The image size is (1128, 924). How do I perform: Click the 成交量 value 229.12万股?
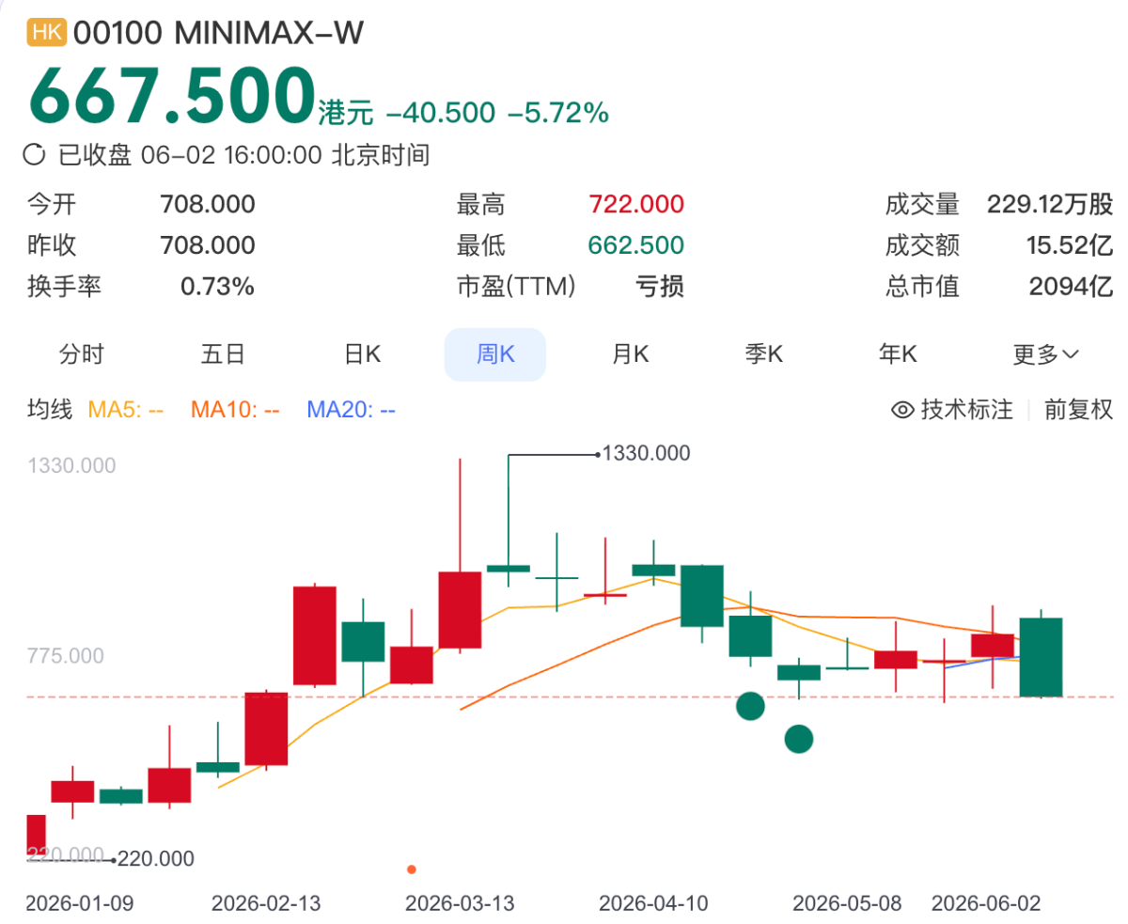[1050, 204]
